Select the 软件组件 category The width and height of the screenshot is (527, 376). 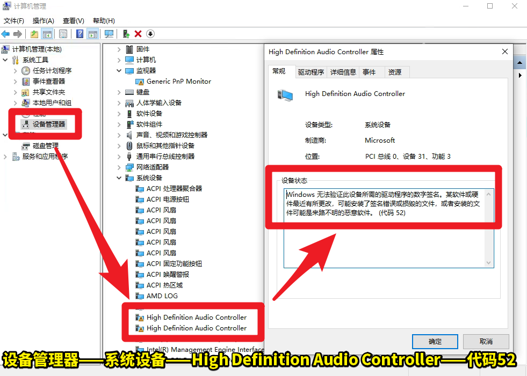(x=149, y=124)
